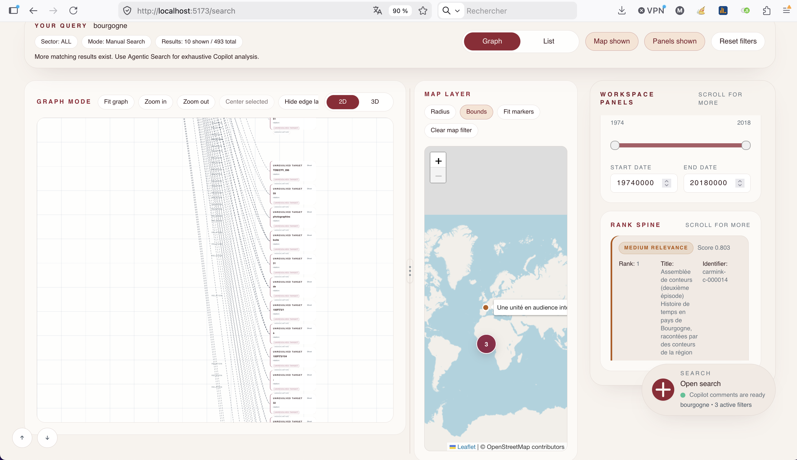Click the carmink-c-000014 identifier
The image size is (797, 460).
[x=715, y=276]
